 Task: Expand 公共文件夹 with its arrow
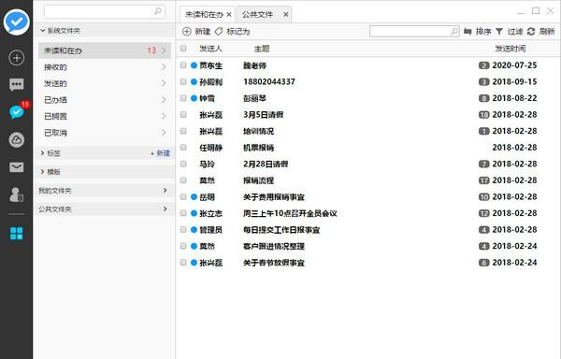165,208
